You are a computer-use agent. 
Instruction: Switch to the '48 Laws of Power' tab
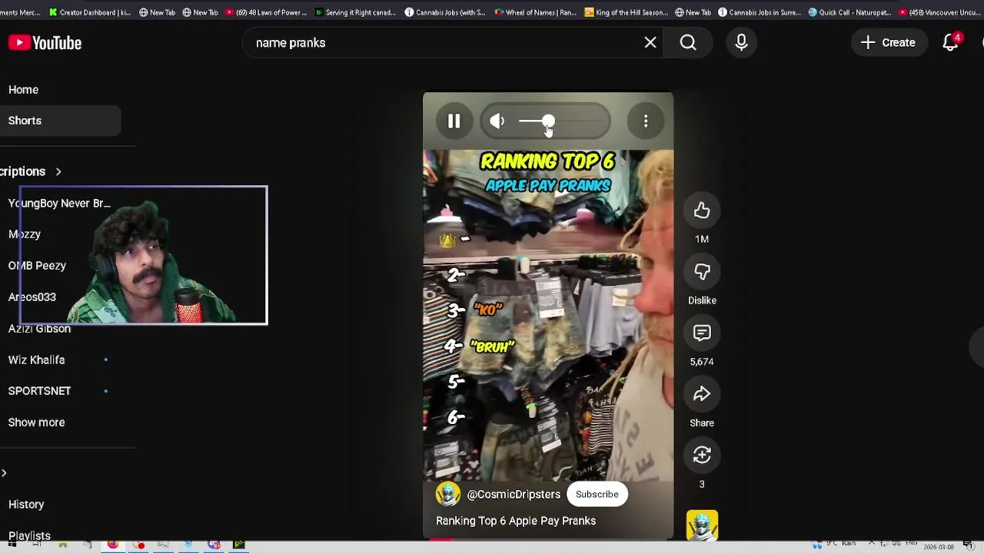[x=266, y=12]
